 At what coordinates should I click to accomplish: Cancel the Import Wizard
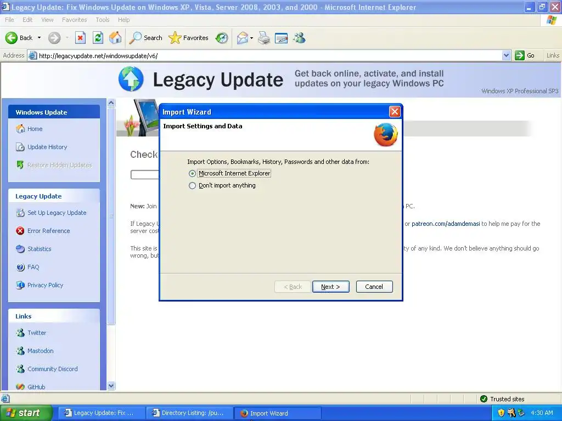click(374, 287)
